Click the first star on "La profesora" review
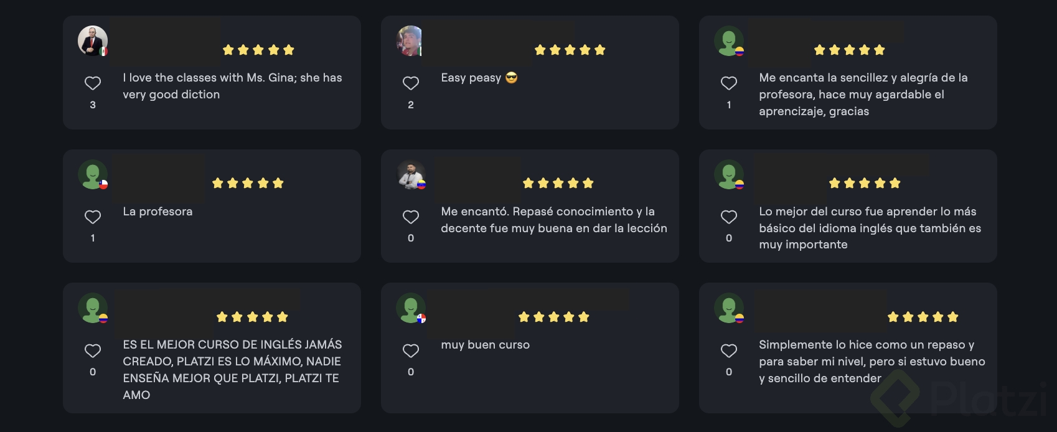 [x=217, y=182]
